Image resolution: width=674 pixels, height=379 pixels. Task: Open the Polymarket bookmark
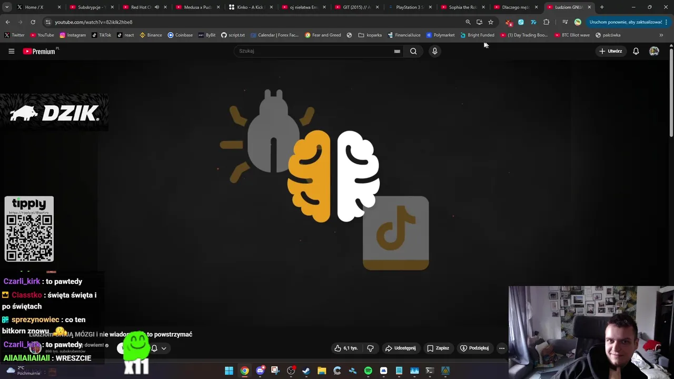440,35
